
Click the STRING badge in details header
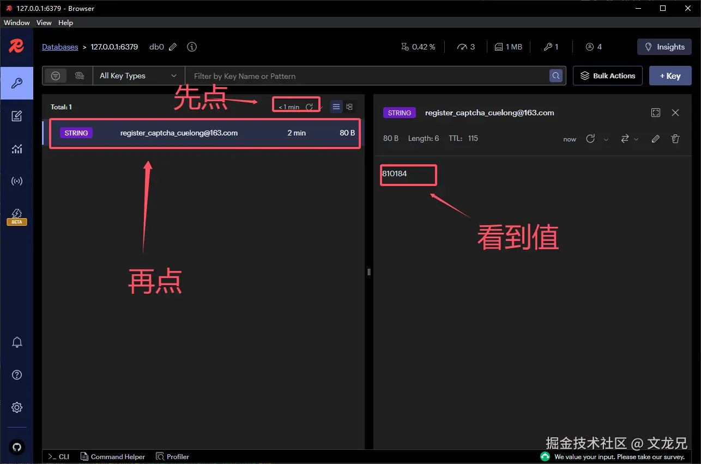[x=400, y=113]
